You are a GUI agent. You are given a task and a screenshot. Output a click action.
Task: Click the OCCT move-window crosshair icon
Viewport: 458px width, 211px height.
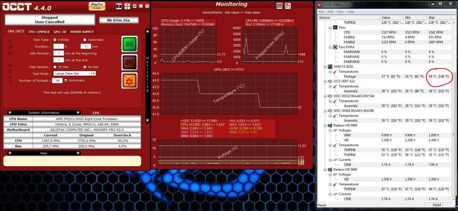[127, 6]
